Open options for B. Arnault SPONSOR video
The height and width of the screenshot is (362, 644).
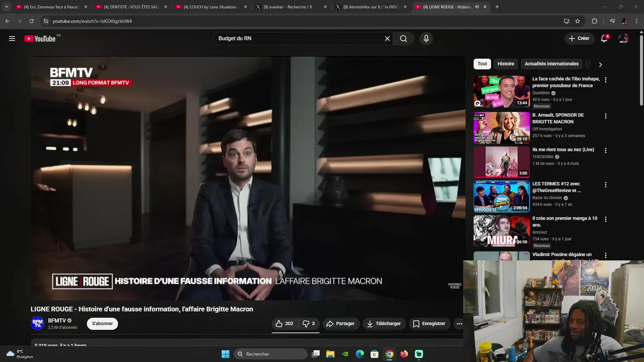pyautogui.click(x=606, y=116)
